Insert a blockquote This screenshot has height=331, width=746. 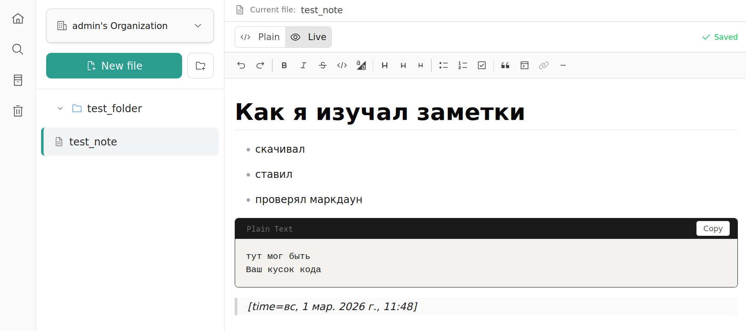[505, 65]
